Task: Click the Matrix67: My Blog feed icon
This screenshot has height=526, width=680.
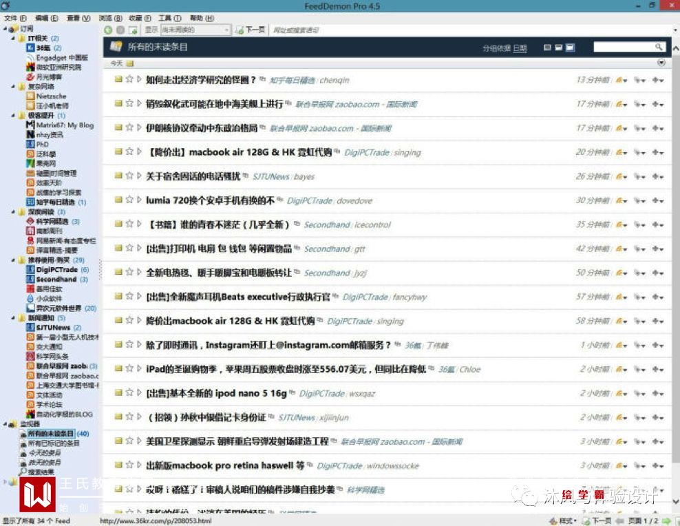Action: [30, 125]
